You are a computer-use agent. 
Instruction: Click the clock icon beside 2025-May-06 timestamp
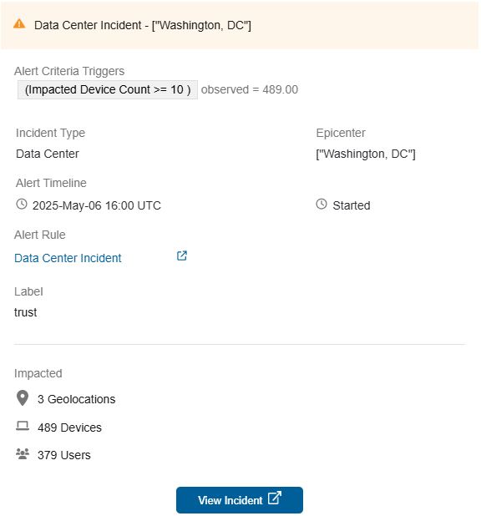(x=22, y=204)
